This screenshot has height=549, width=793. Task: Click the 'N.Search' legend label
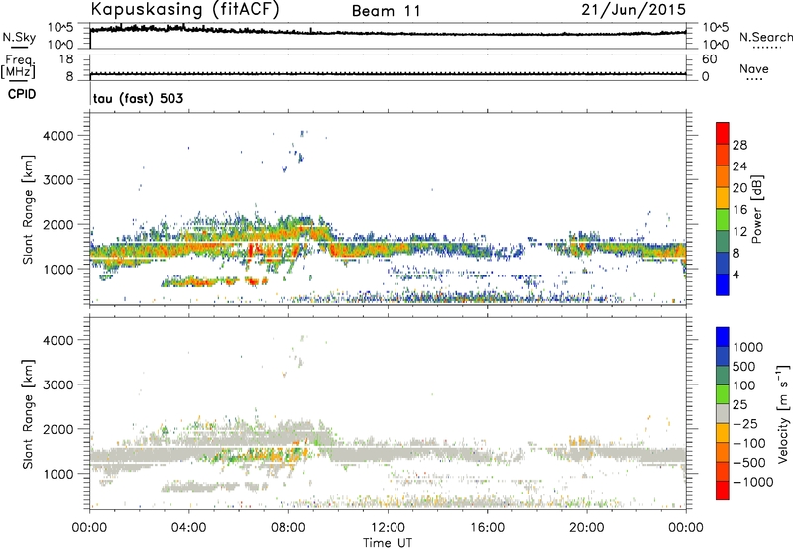(x=766, y=37)
